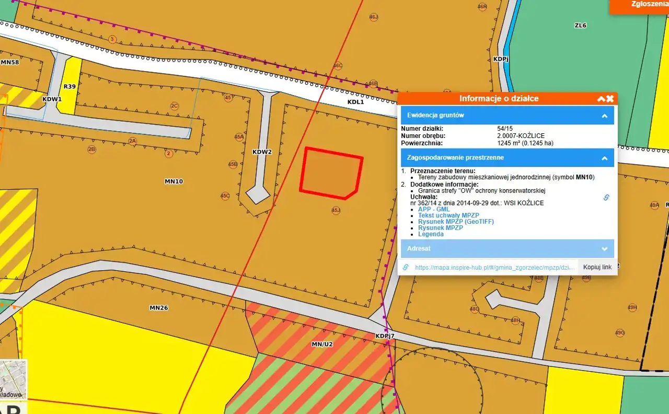Click the parcel share URL field
Viewport: 669px width, 414px height.
point(494,267)
